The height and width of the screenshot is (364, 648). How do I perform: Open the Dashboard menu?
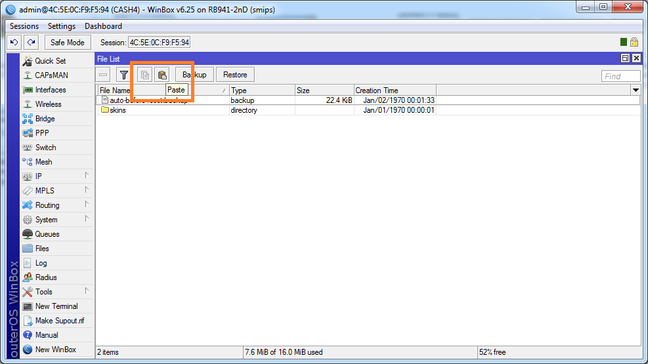click(x=103, y=26)
